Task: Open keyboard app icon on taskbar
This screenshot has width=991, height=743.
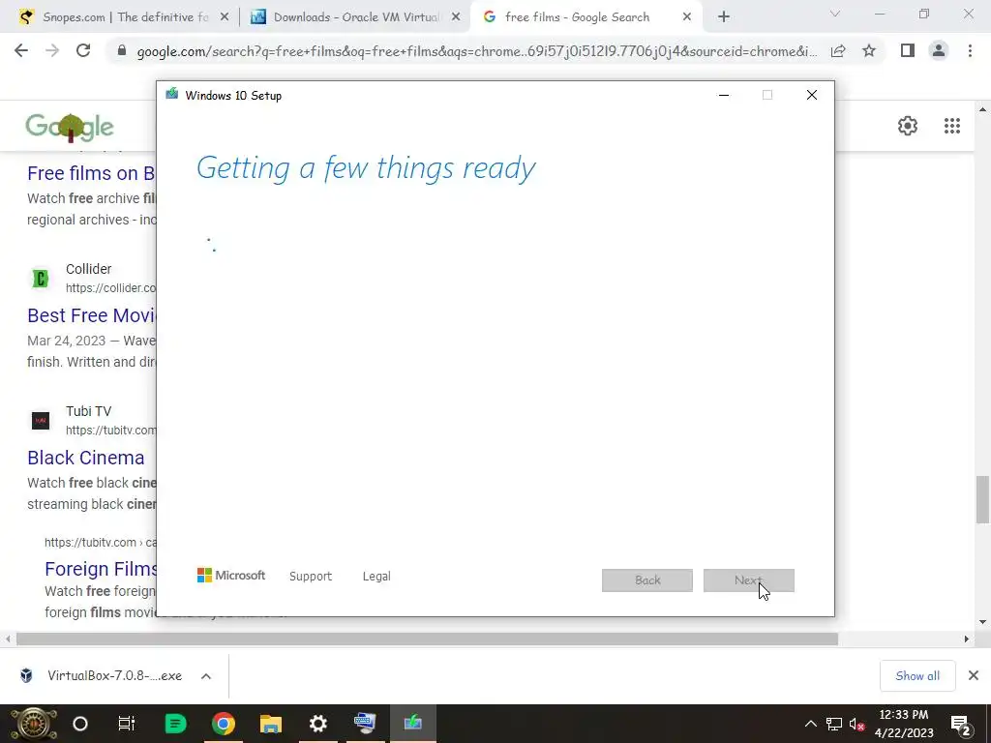Action: click(365, 723)
